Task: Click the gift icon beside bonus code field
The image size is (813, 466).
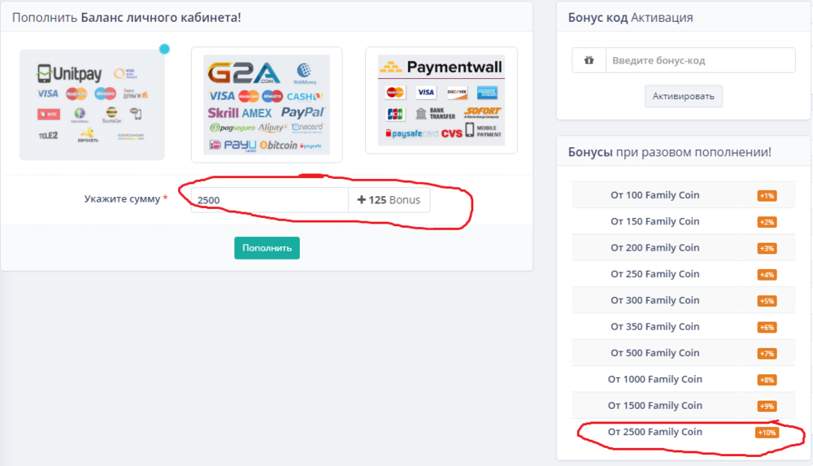Action: 589,60
